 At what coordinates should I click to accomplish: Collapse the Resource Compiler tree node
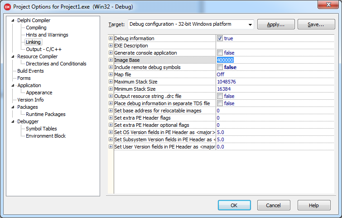coord(13,56)
